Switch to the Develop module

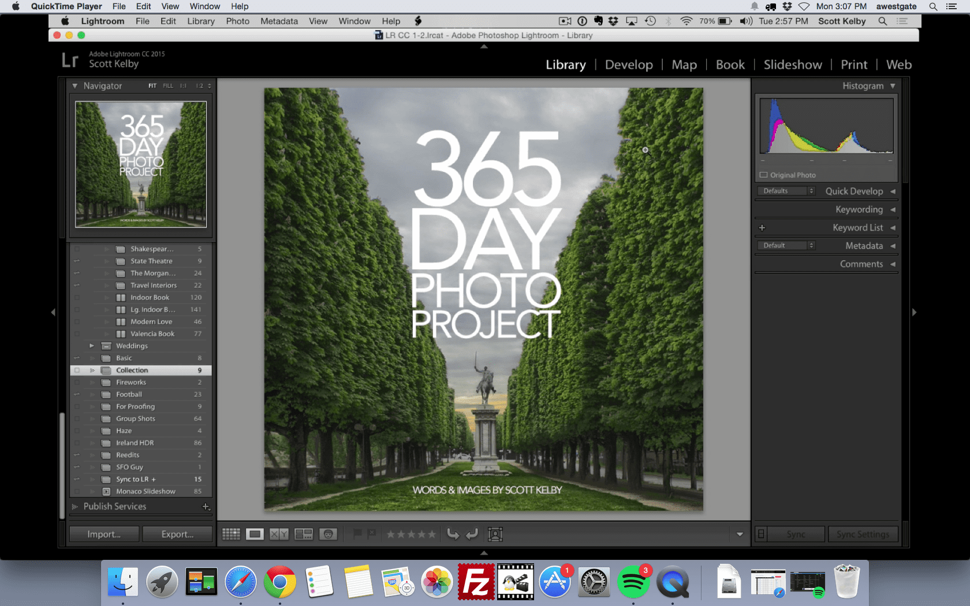click(629, 65)
